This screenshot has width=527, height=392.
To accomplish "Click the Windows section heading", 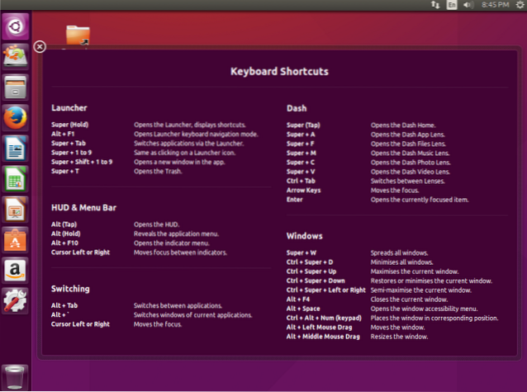I will [x=306, y=235].
